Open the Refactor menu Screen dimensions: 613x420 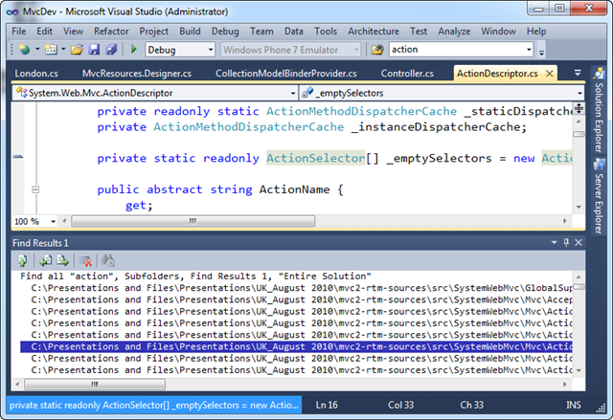pyautogui.click(x=111, y=32)
